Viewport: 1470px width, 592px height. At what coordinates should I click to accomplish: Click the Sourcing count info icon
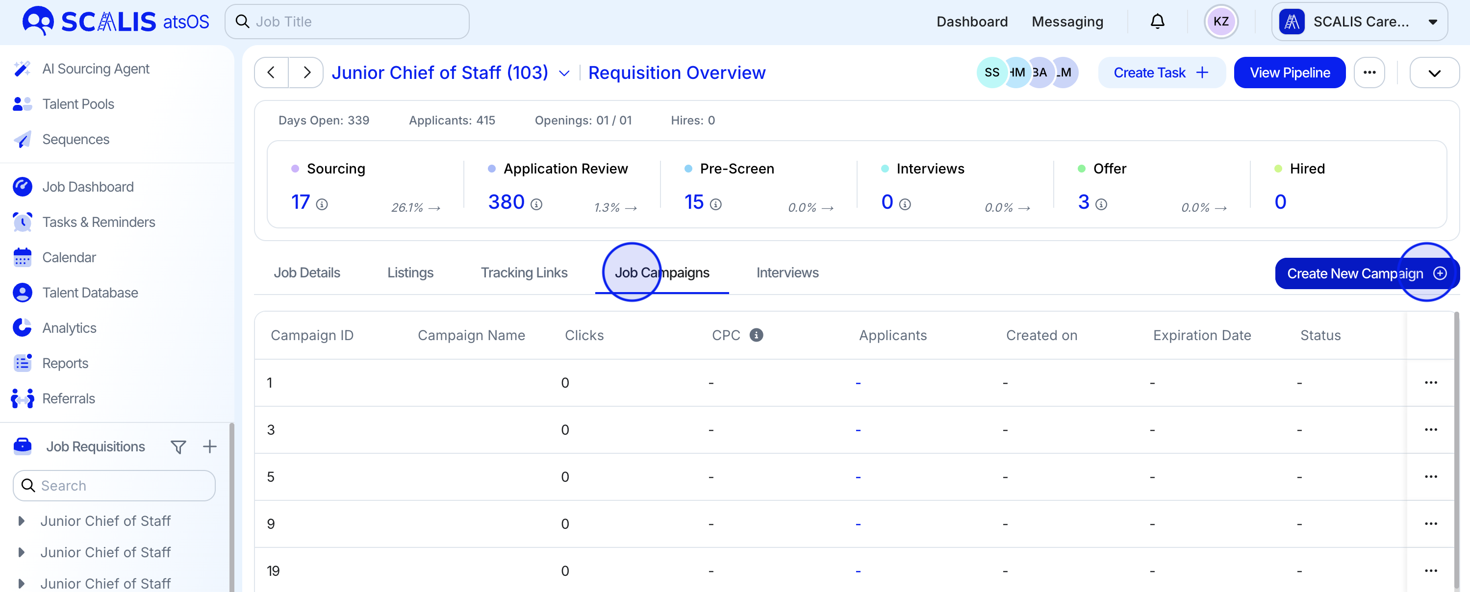coord(322,204)
